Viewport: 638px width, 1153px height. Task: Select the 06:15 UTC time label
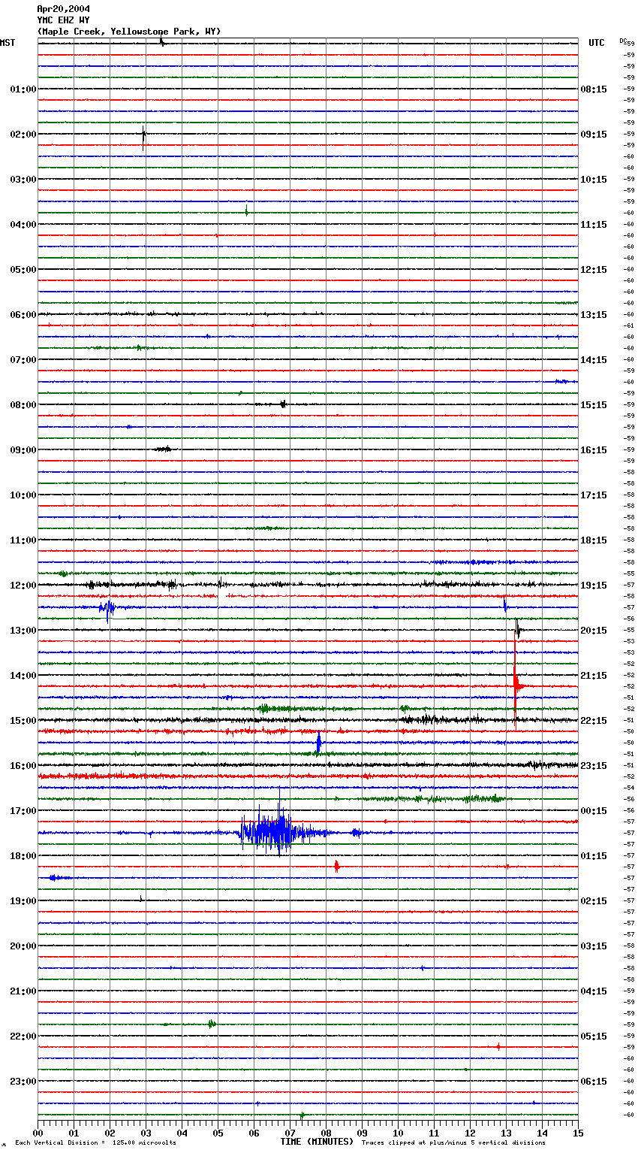[594, 1082]
